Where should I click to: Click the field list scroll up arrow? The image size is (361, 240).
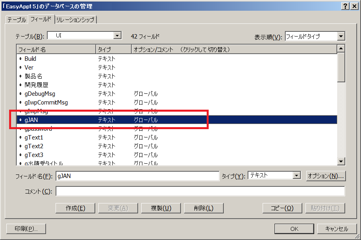(x=341, y=48)
